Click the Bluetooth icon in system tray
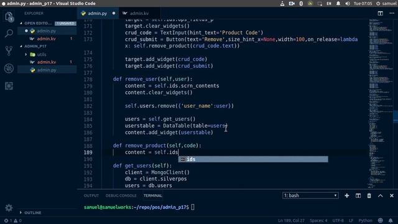Image resolution: width=398 pixels, height=224 pixels. 301,3
